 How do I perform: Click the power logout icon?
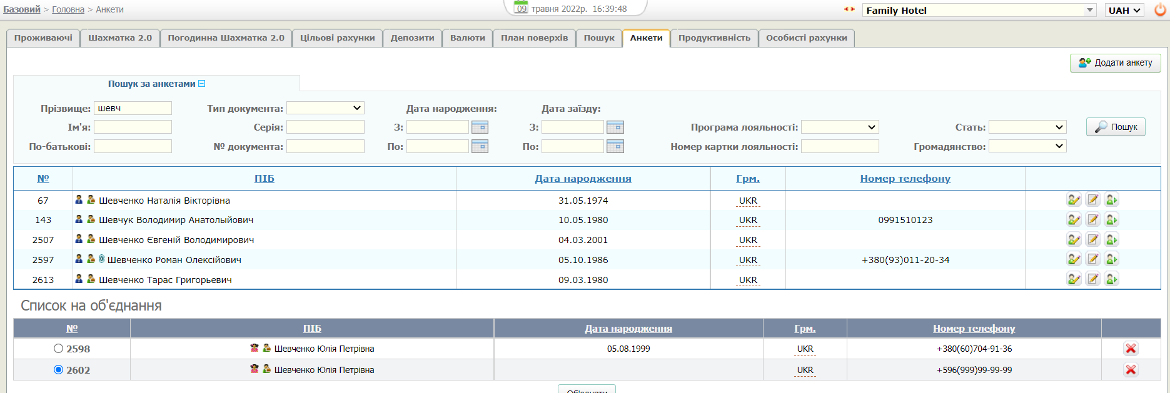[1160, 10]
